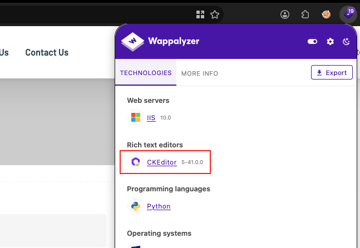The image size is (360, 248).
Task: Click the Export button
Action: [x=332, y=72]
